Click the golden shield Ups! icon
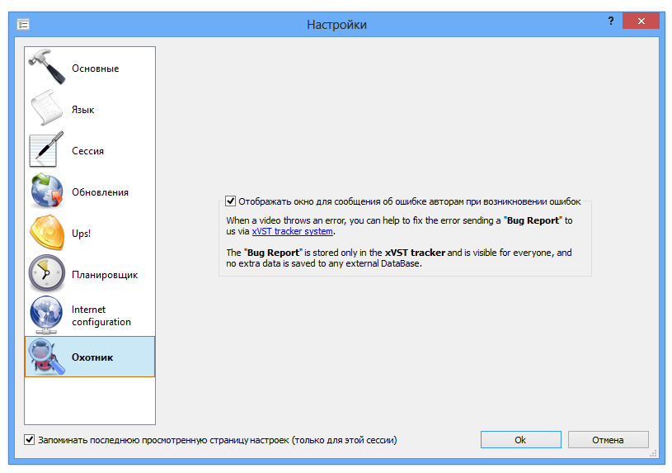Screen dimensions: 672x473 pyautogui.click(x=47, y=232)
